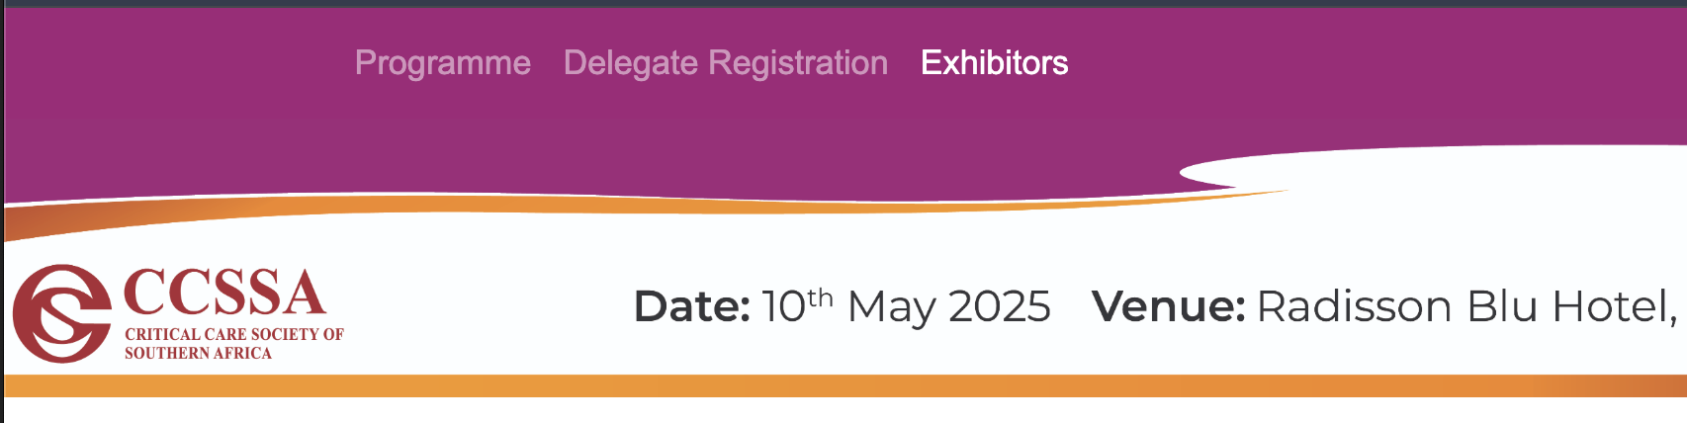Click the Radisson Blu Hotel text
Viewport: 1687px width, 423px height.
(1465, 306)
